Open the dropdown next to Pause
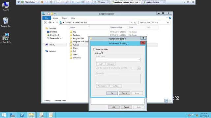 [45, 2]
